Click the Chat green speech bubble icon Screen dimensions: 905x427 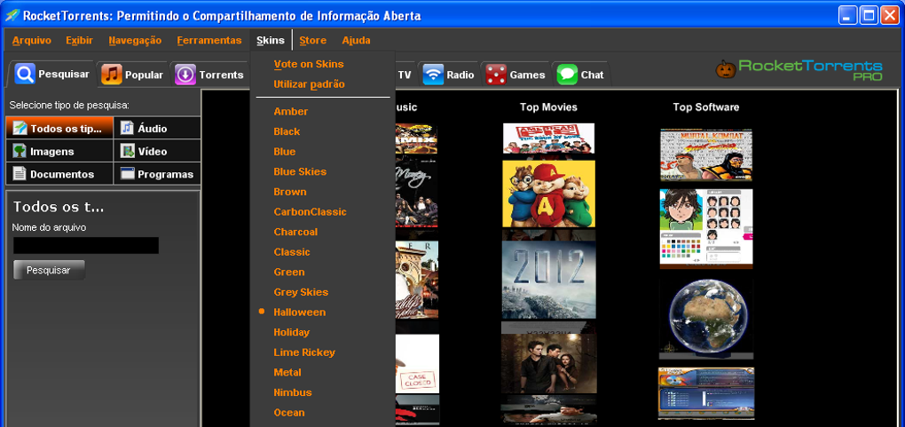(x=567, y=75)
